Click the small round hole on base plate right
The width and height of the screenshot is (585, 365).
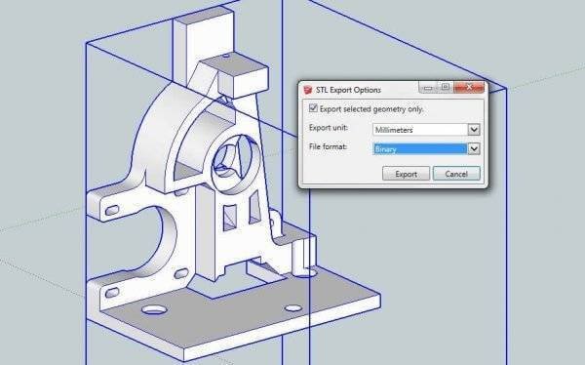point(293,308)
